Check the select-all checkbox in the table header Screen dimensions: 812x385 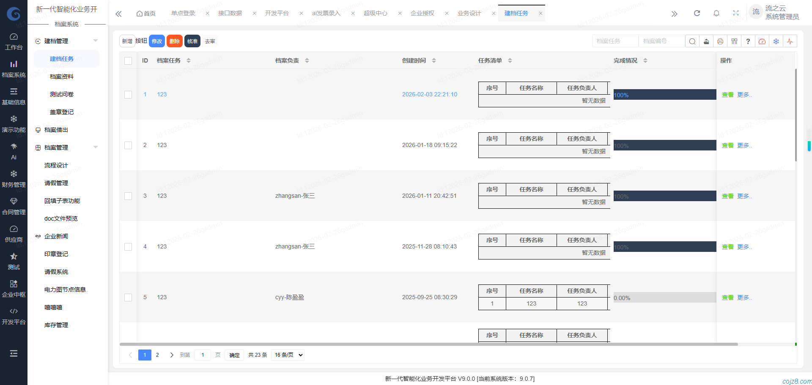tap(128, 60)
